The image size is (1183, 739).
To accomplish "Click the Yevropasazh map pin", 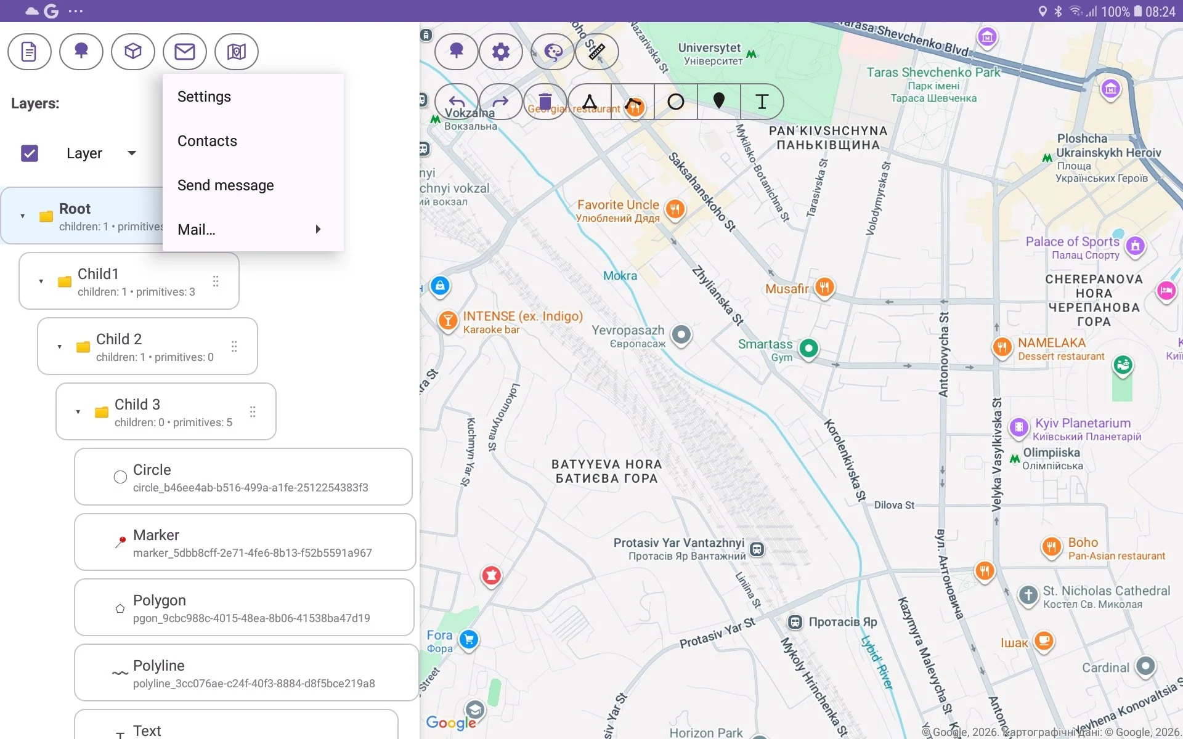I will (681, 335).
